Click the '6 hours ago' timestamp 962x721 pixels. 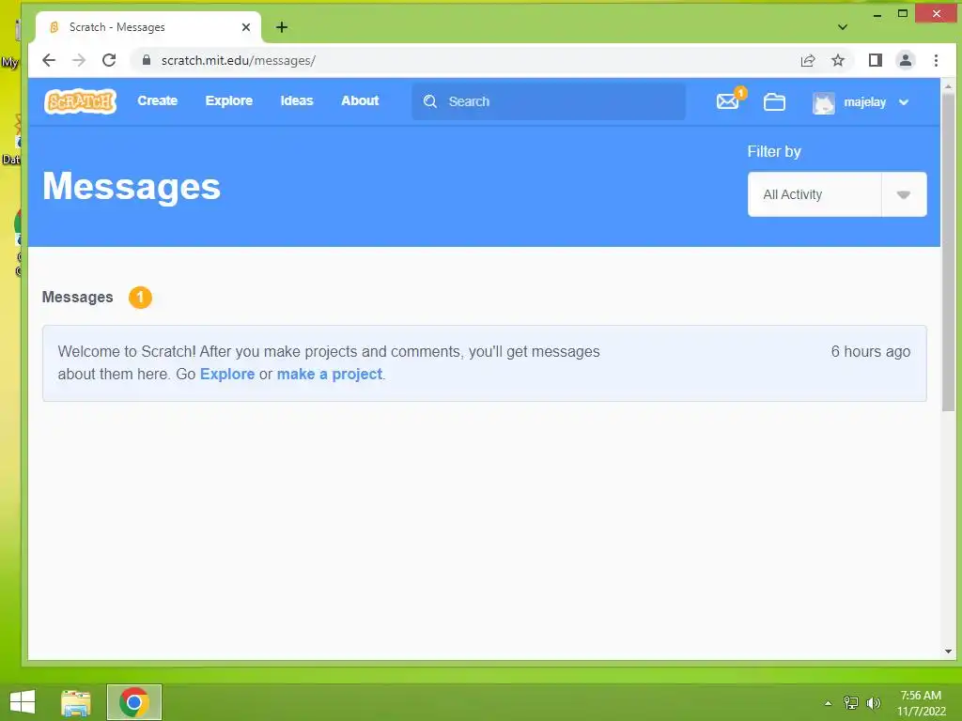coord(871,351)
